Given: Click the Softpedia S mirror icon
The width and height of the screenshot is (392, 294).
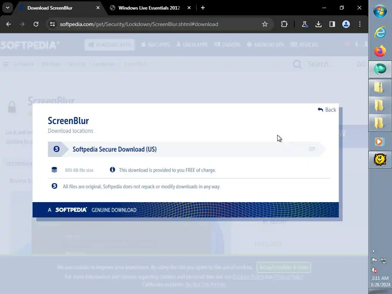Looking at the screenshot, I should [57, 149].
